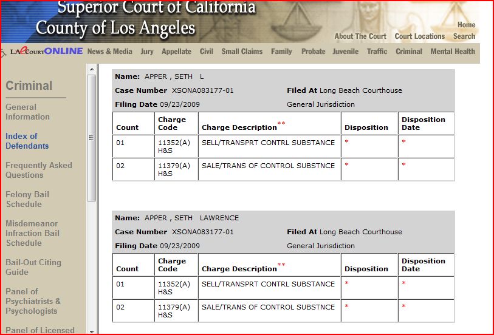494x335 pixels.
Task: Open Misdemeanor Infraction Bail Schedule link
Action: point(32,233)
